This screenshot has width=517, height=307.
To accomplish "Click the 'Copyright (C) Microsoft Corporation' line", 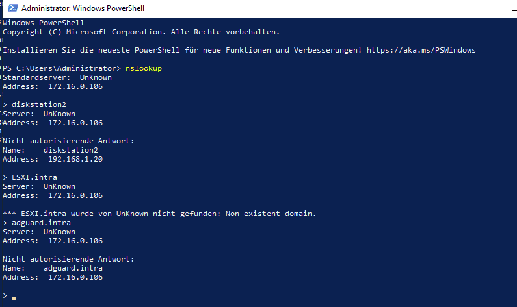I will click(x=141, y=32).
